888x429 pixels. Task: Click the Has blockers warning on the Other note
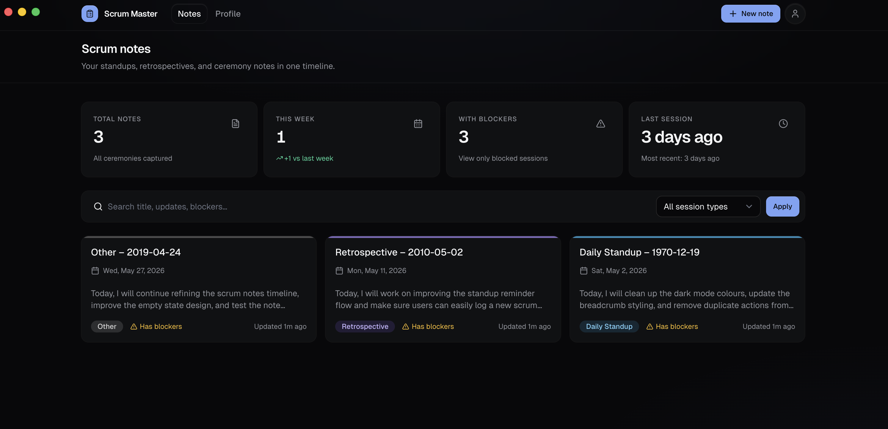pyautogui.click(x=156, y=327)
